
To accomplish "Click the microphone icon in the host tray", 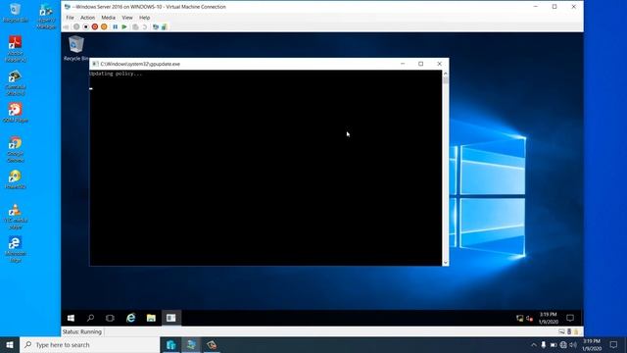I will point(544,344).
